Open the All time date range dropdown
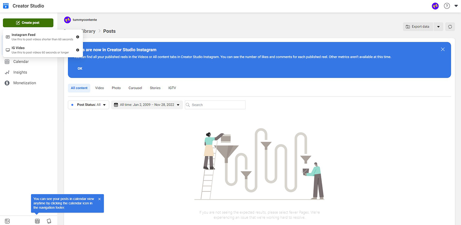Screen dimensions: 461x225 (147, 105)
